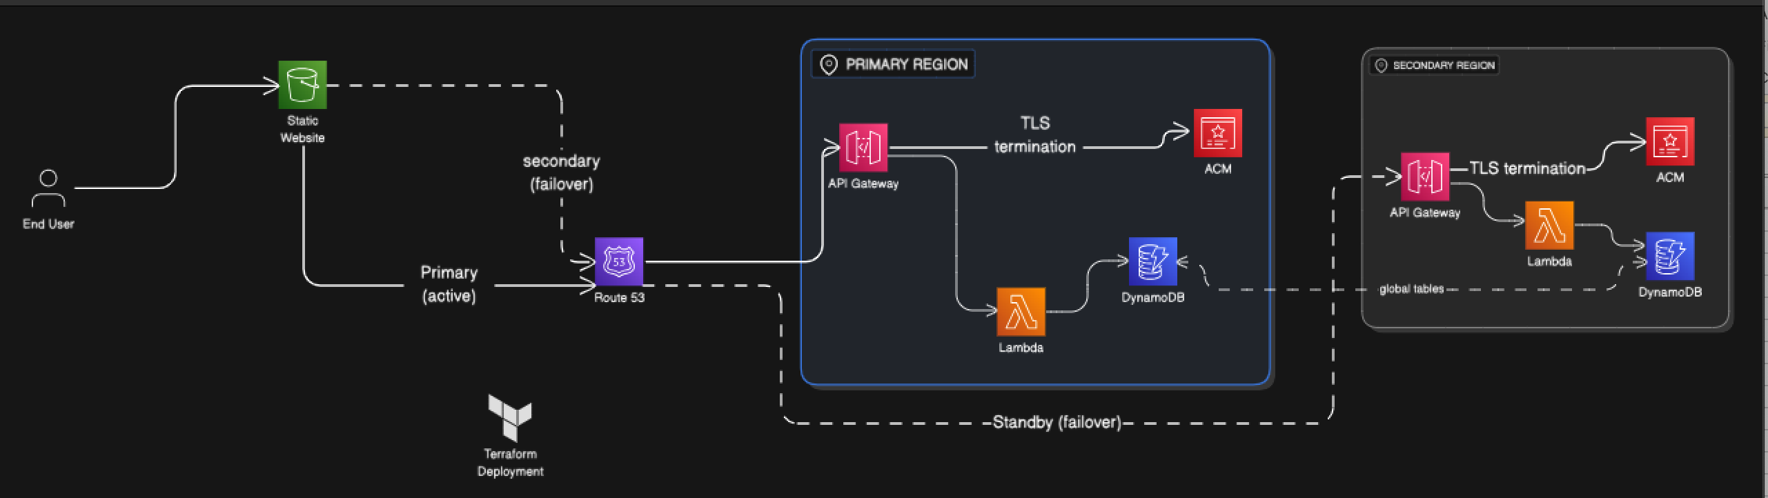Select the purple Route 53 icon
Image resolution: width=1768 pixels, height=498 pixels.
point(619,261)
